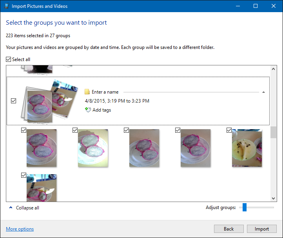Click the '223 items selected in 27 groups' text
The height and width of the screenshot is (238, 283).
pyautogui.click(x=38, y=36)
